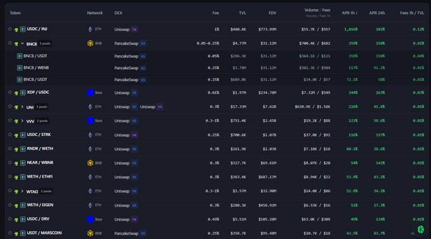
Task: Click green sprout icon on USDT / MARSCOIN row
Action: (x=16, y=234)
